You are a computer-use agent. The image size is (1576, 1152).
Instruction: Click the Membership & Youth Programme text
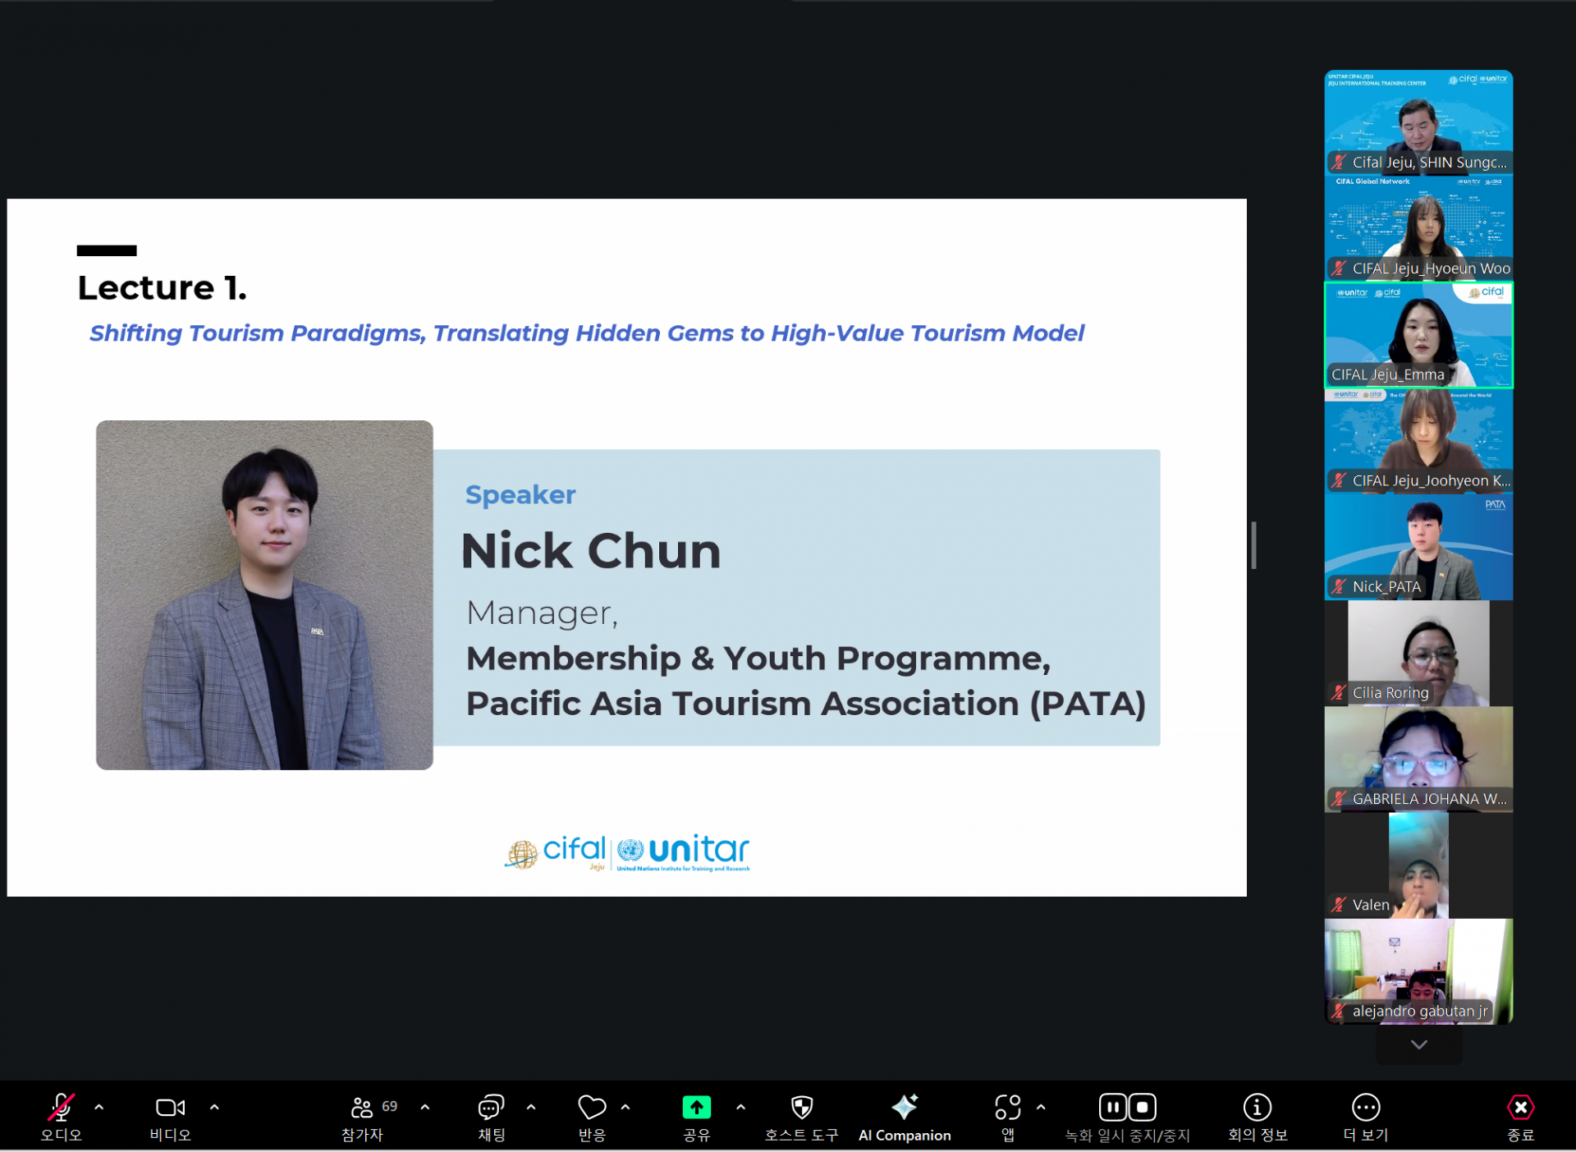pyautogui.click(x=758, y=659)
